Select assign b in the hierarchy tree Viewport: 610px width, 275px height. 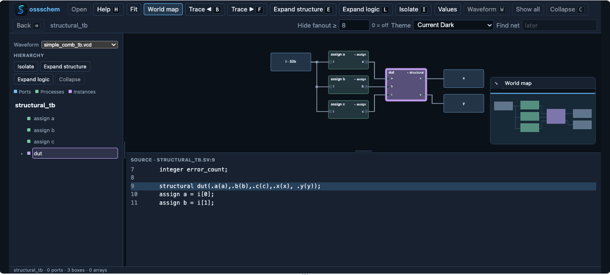(x=44, y=130)
